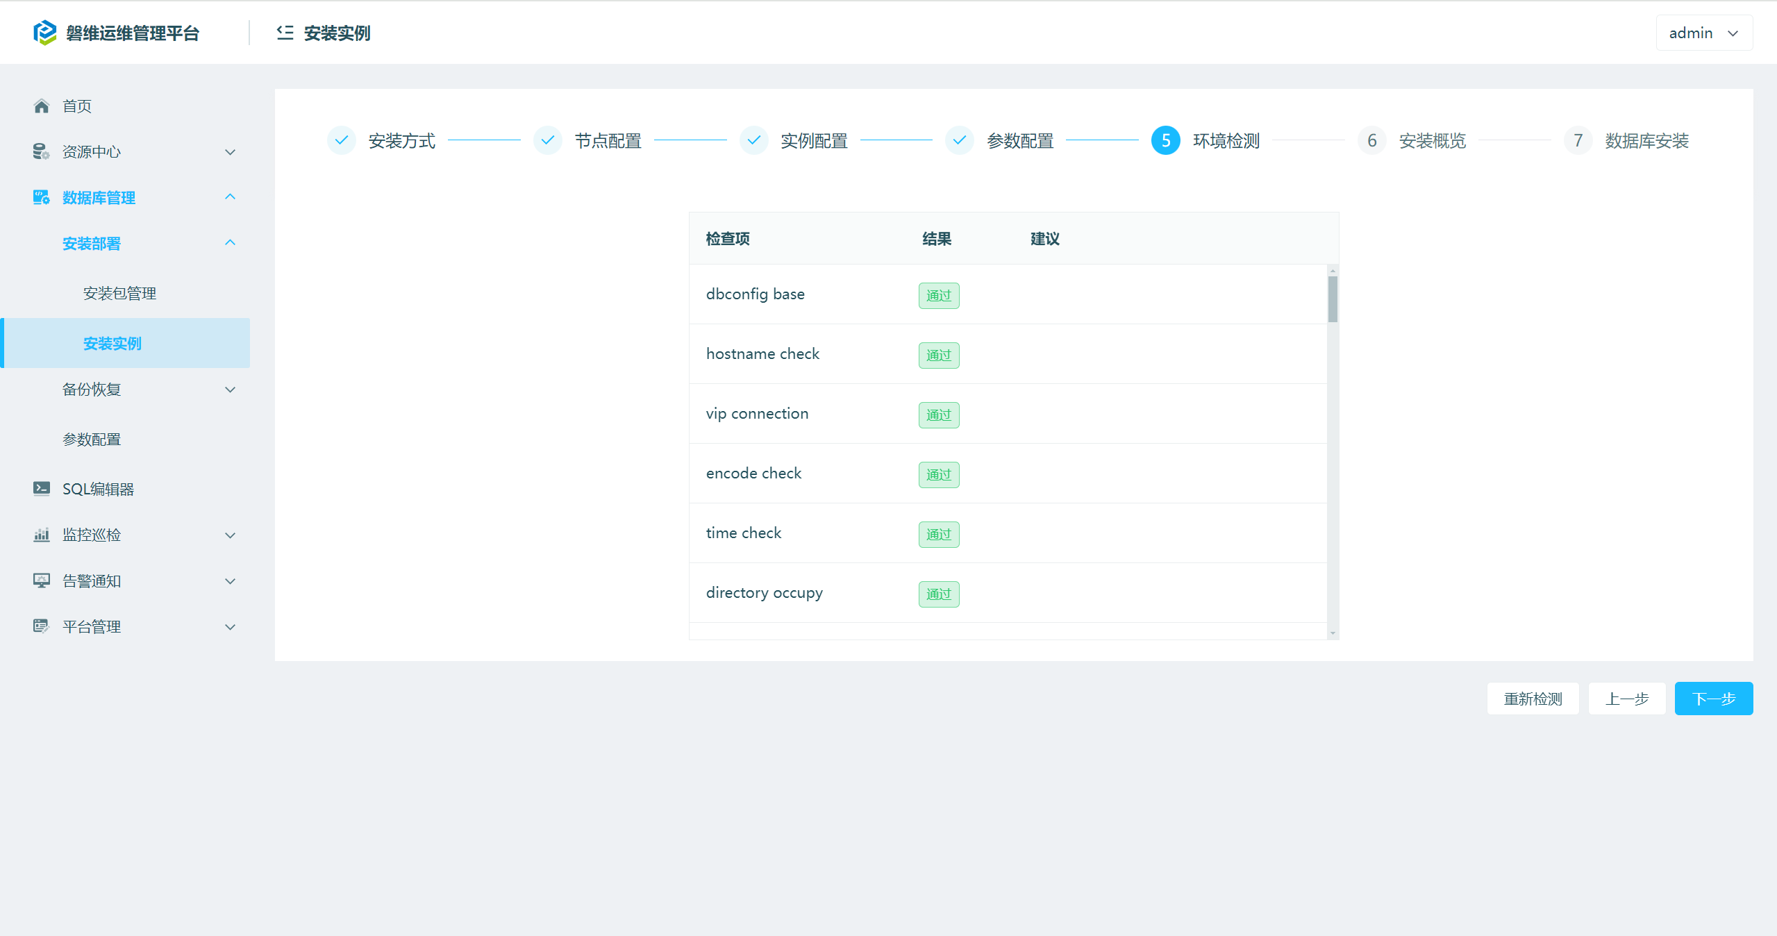1777x936 pixels.
Task: Select 参数配置 in the sidebar
Action: tap(92, 440)
